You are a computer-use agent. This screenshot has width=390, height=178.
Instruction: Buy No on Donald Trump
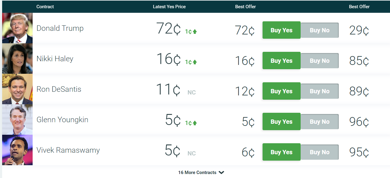tap(320, 30)
